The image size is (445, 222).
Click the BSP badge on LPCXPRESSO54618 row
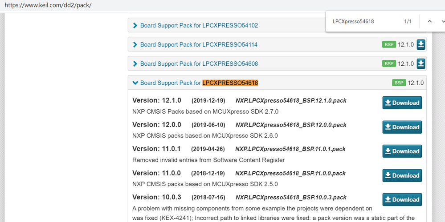[x=399, y=83]
